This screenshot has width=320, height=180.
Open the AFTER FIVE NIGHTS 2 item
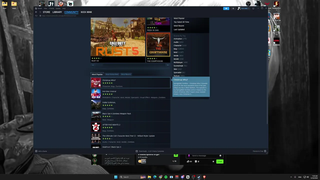(130, 127)
